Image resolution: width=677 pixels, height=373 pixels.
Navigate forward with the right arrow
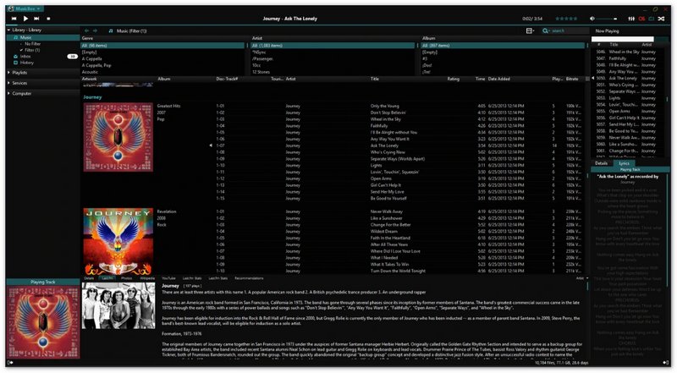point(95,30)
